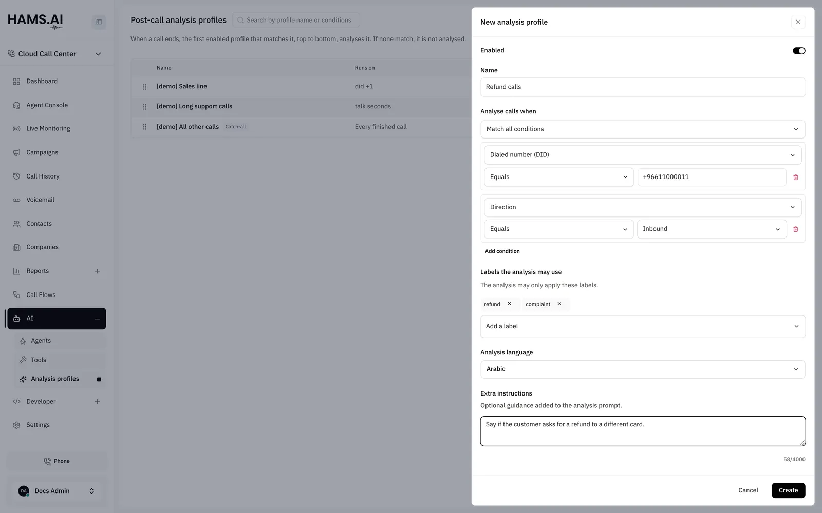822x513 pixels.
Task: Open Equals operator dropdown for dialed number
Action: pyautogui.click(x=559, y=177)
